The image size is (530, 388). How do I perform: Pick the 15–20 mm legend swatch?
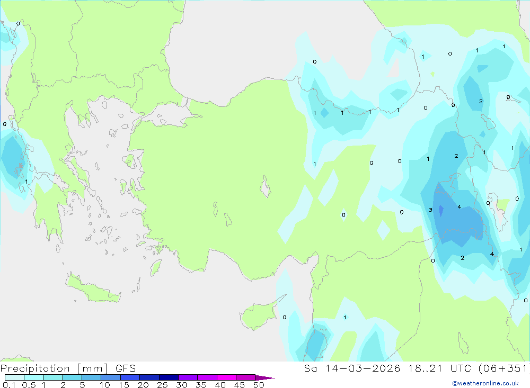(x=130, y=377)
